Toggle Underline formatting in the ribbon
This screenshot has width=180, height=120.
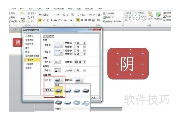(48, 20)
